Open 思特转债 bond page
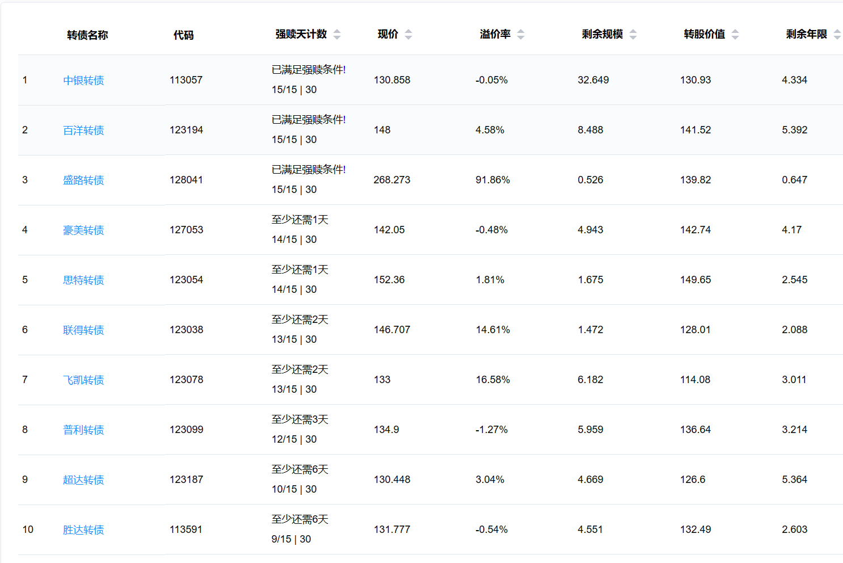843x563 pixels. click(x=83, y=280)
